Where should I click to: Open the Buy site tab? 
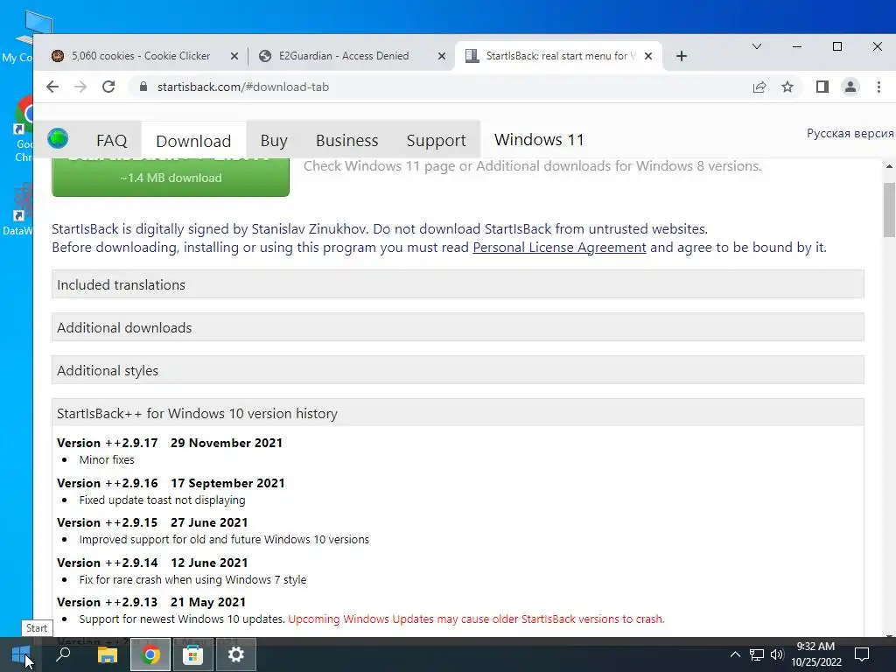(x=274, y=140)
